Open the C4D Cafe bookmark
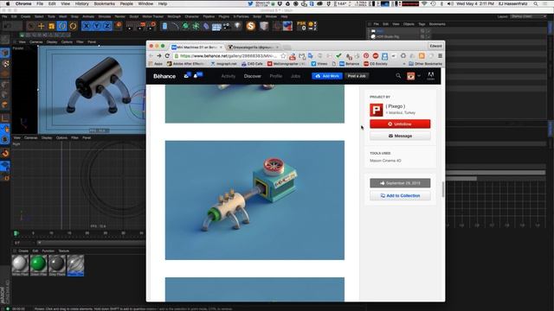554x311 pixels. click(x=252, y=64)
